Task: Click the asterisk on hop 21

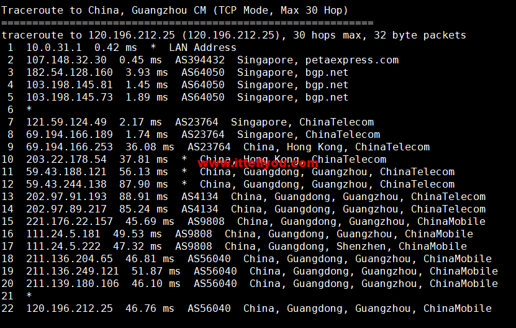Action: pyautogui.click(x=29, y=295)
